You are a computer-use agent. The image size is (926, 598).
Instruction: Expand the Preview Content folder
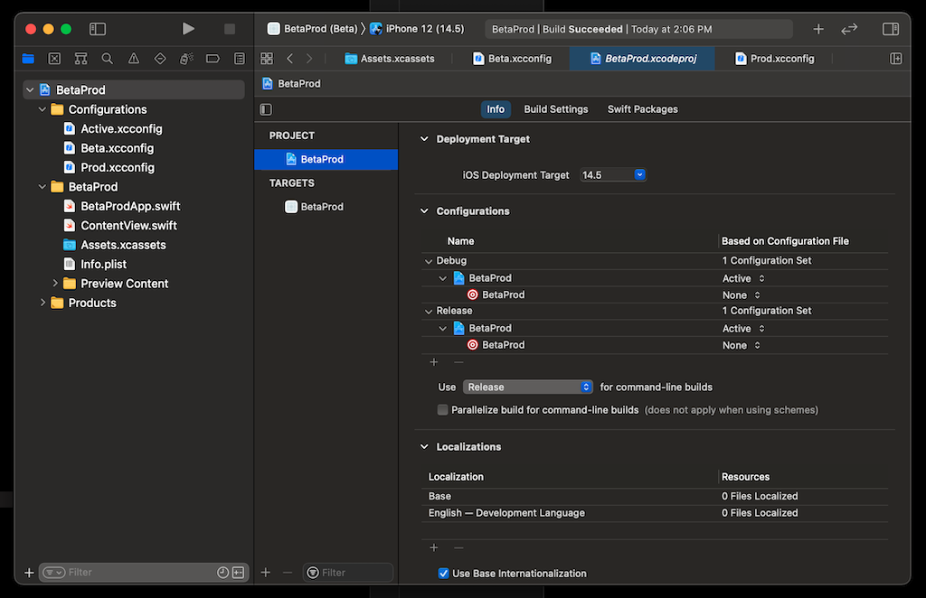55,283
